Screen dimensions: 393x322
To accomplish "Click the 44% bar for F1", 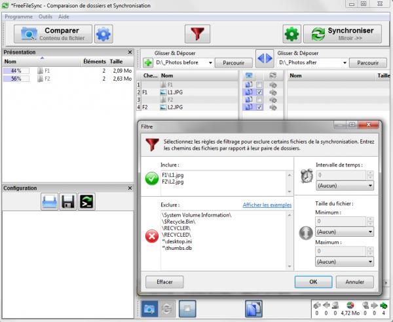I will [16, 71].
